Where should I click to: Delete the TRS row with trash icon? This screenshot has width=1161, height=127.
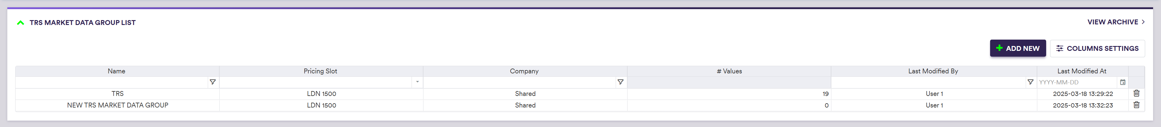[1136, 93]
